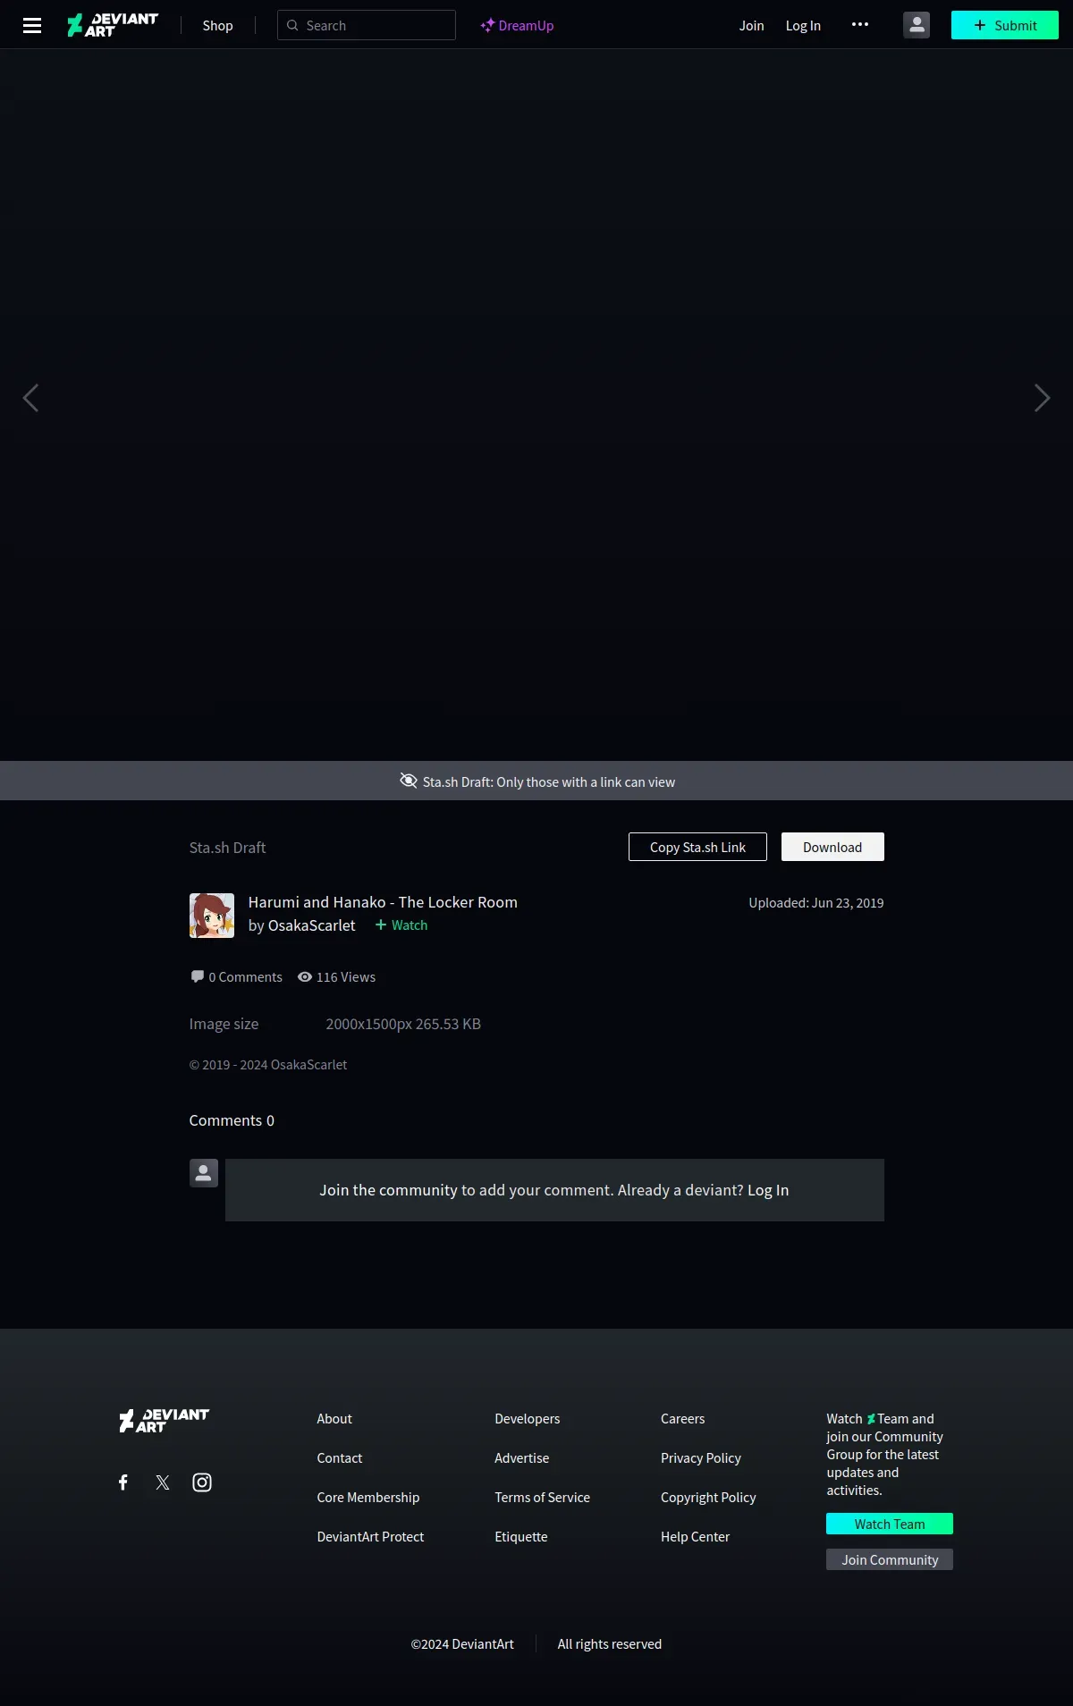
Task: Open the Terms of Service link
Action: pos(542,1498)
